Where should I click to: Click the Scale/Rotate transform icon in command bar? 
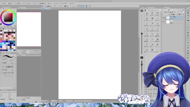tap(68, 6)
